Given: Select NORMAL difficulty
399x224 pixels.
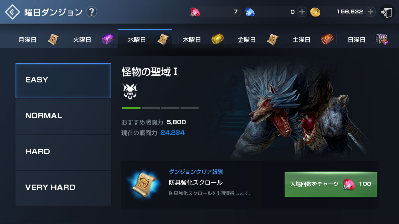Looking at the screenshot, I should tap(63, 116).
